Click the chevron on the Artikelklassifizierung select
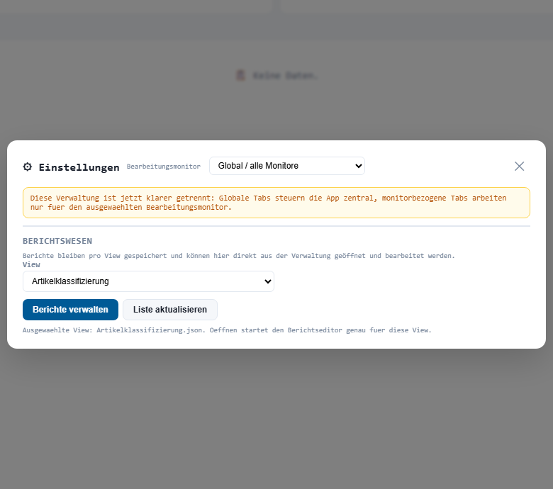553x489 pixels. point(267,281)
